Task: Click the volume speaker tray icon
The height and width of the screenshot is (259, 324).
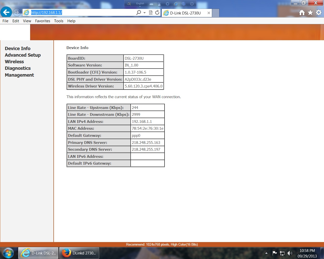Action: pos(290,253)
